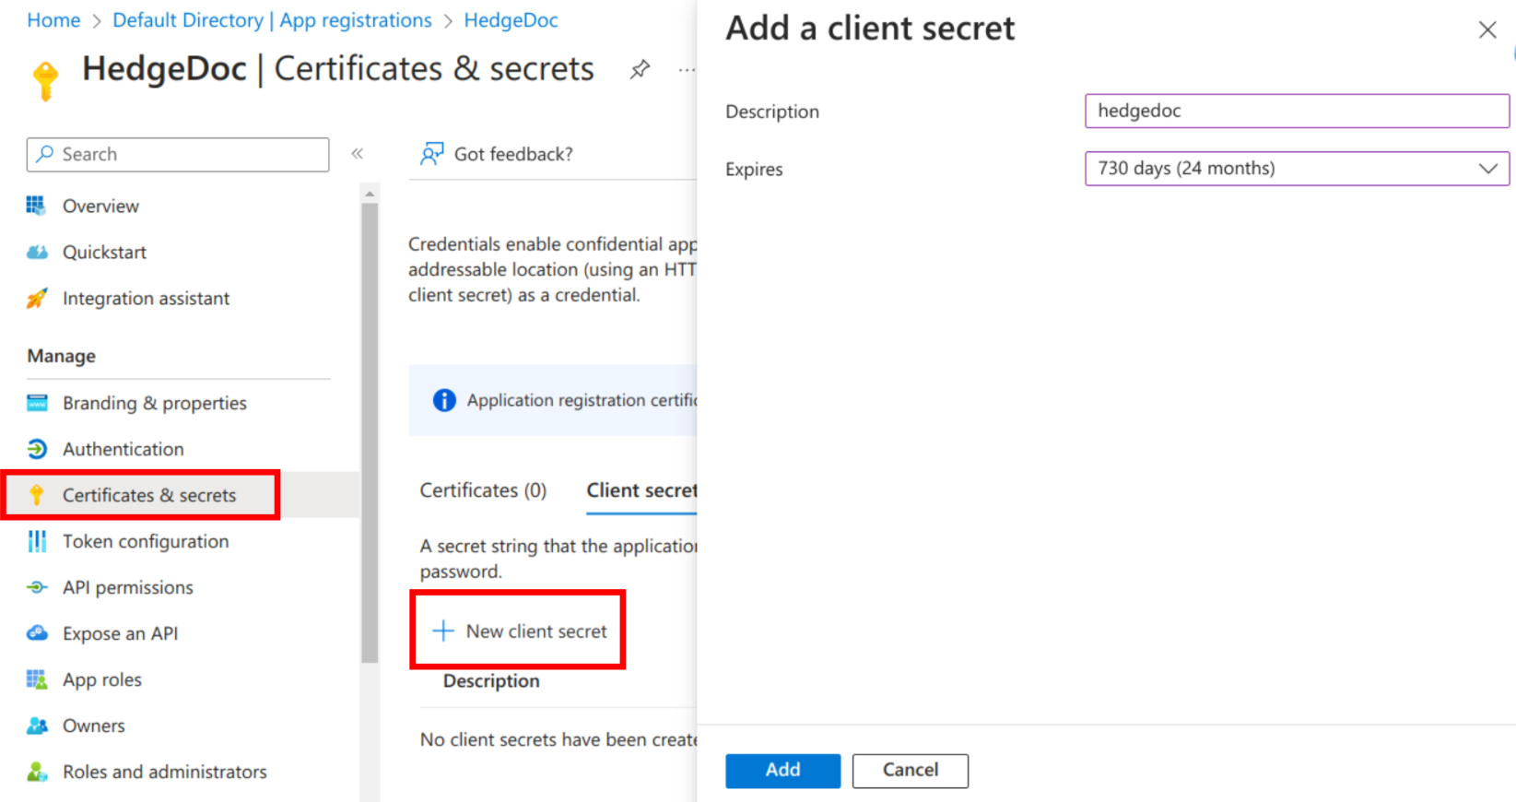Open API permissions

point(127,587)
